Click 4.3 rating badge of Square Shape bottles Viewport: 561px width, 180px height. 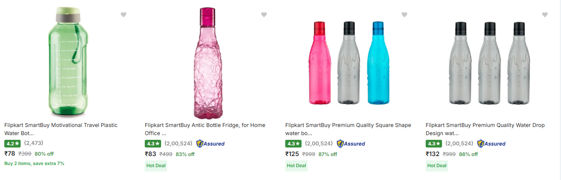[x=294, y=144]
